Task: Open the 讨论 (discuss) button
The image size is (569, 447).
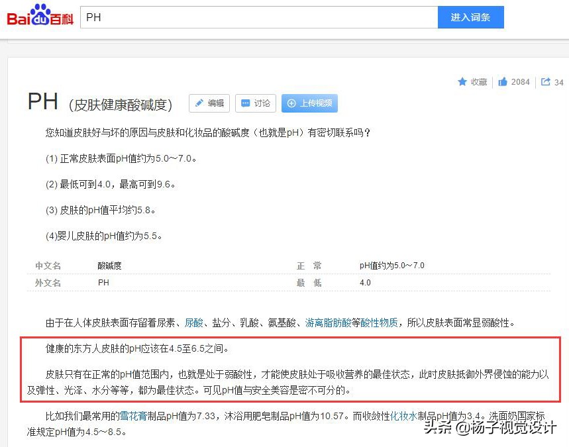Action: tap(255, 103)
